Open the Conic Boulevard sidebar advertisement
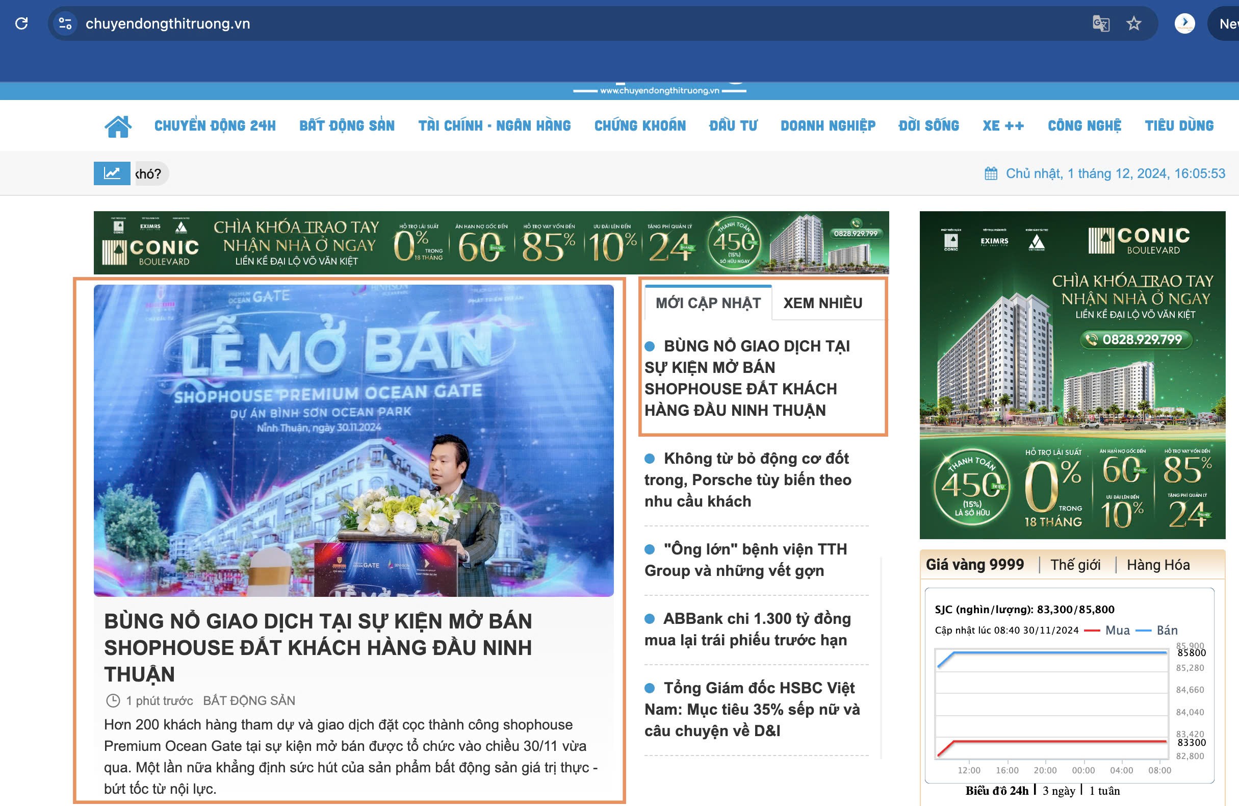Image resolution: width=1239 pixels, height=806 pixels. (x=1072, y=374)
